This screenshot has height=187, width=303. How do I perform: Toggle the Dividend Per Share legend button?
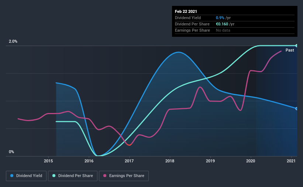pyautogui.click(x=73, y=176)
